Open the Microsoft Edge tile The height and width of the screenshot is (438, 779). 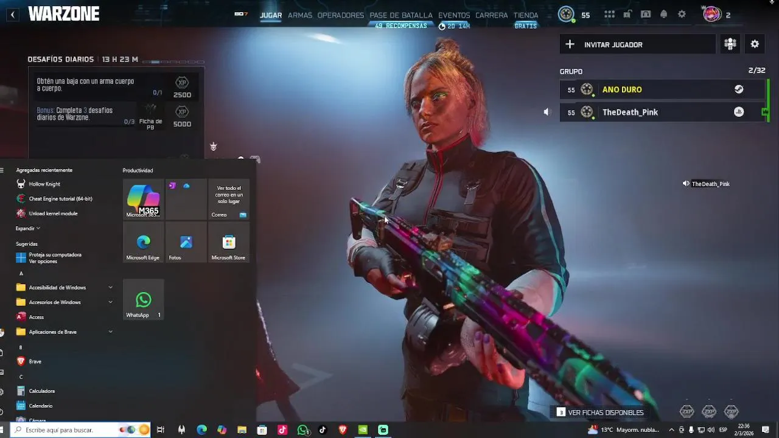click(x=143, y=242)
